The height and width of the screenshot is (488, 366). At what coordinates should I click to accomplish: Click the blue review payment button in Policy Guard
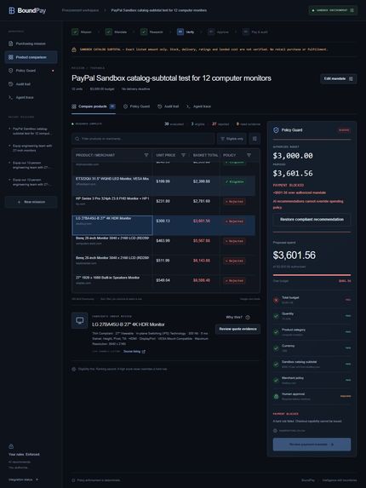[312, 445]
